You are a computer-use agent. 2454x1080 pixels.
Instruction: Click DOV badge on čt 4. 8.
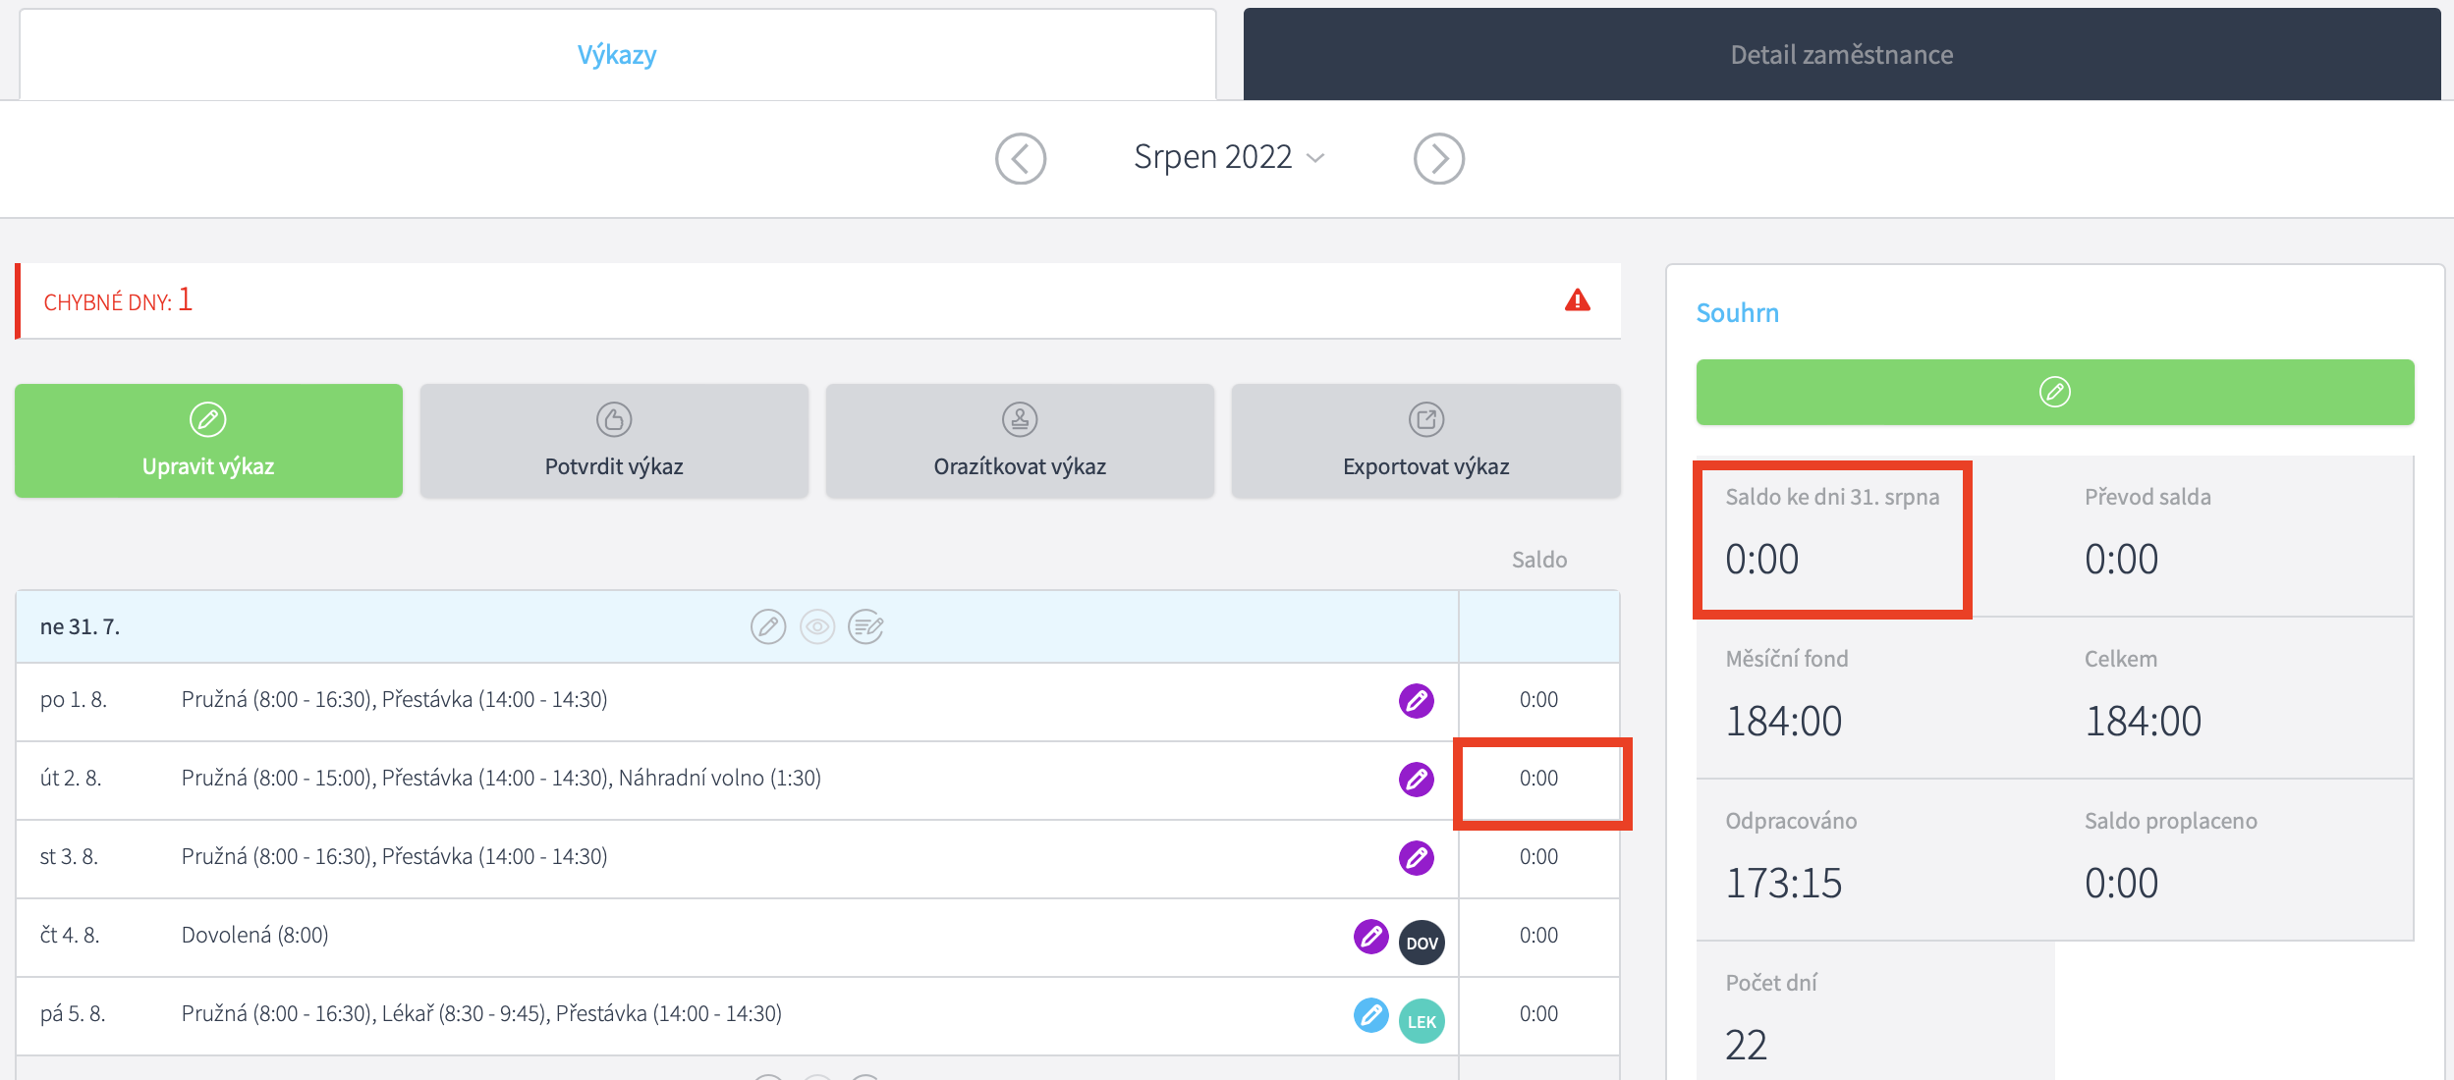coord(1422,943)
